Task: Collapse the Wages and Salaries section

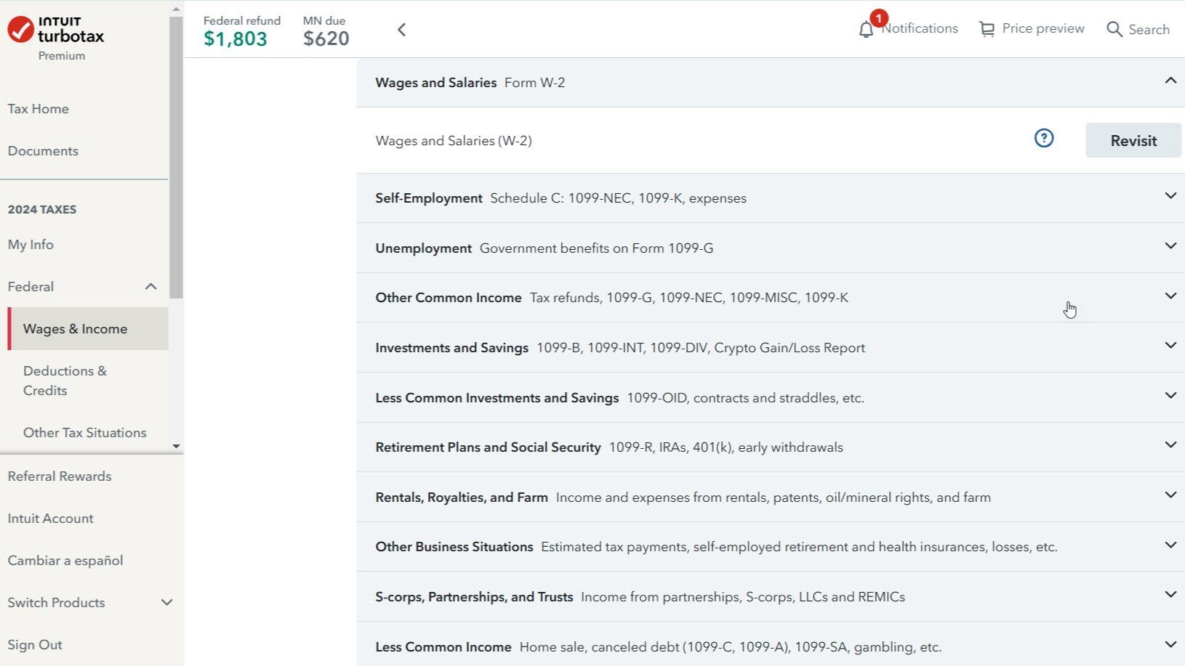Action: [x=1170, y=82]
